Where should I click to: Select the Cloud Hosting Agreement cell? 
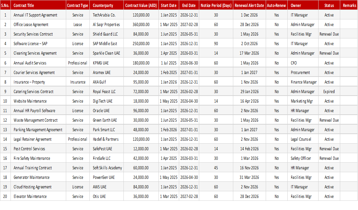39,187
